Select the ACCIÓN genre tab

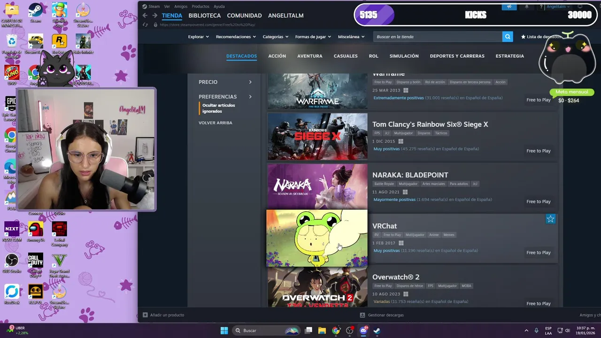pos(277,56)
